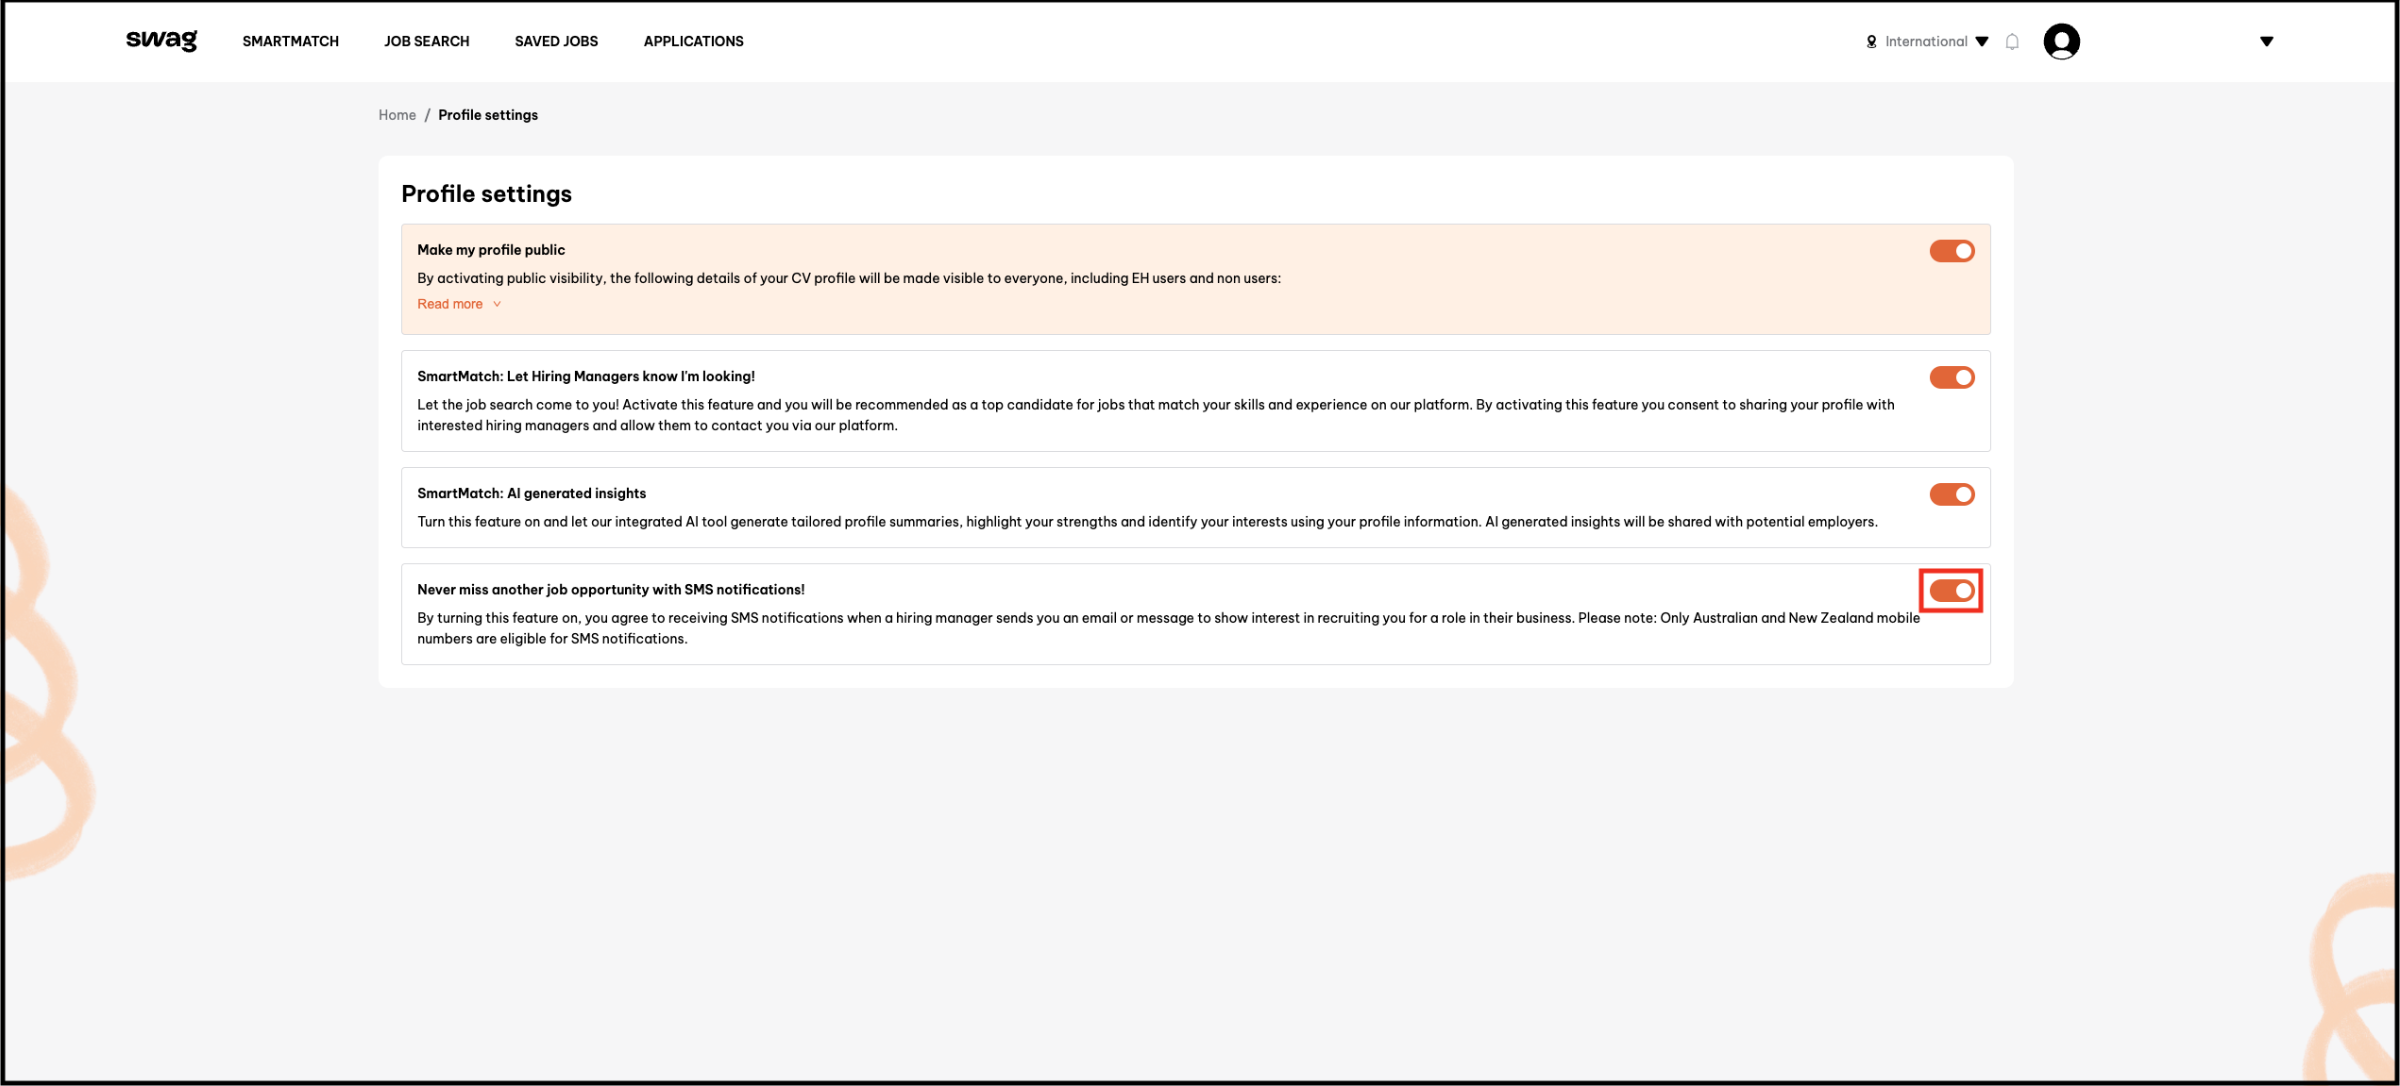Click the location pin icon
Viewport: 2400px width, 1086px height.
[x=1871, y=42]
